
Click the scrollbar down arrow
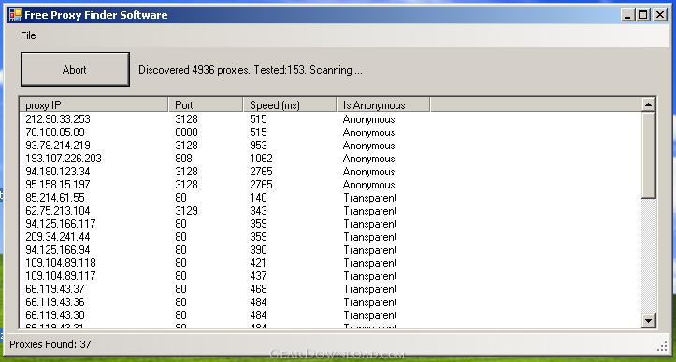pos(648,320)
